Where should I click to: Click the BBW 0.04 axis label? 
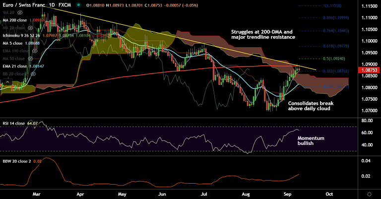click(366, 161)
